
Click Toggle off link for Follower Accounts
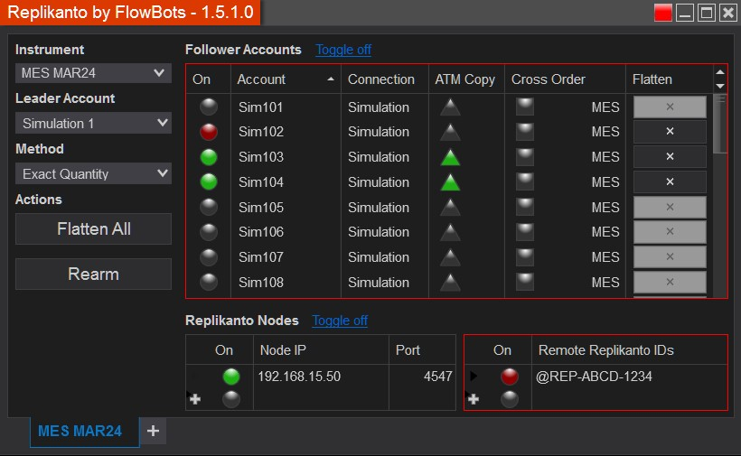(343, 50)
